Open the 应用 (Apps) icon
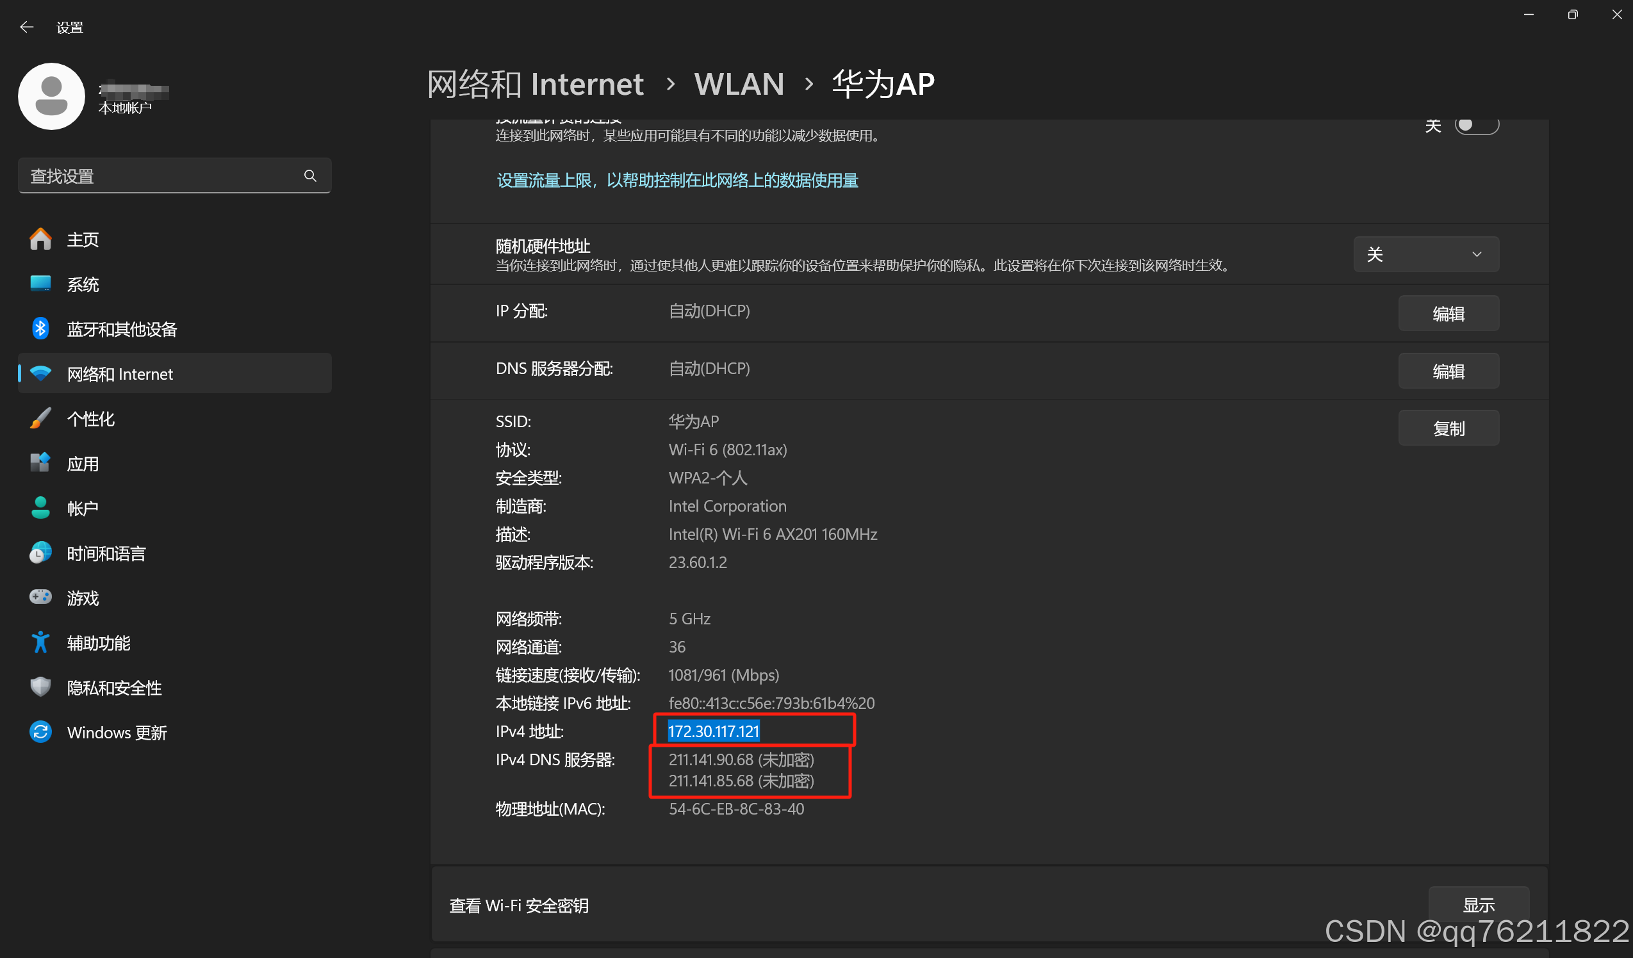 [x=40, y=462]
